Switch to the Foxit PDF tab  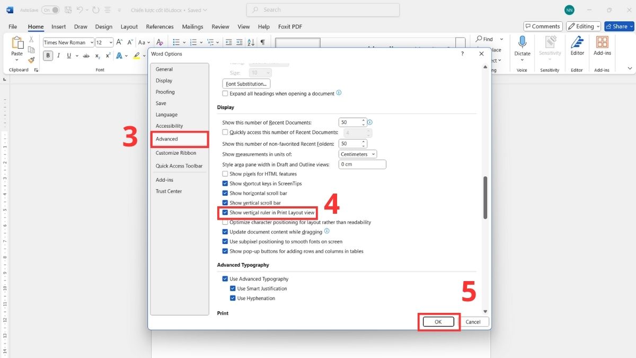(x=291, y=27)
